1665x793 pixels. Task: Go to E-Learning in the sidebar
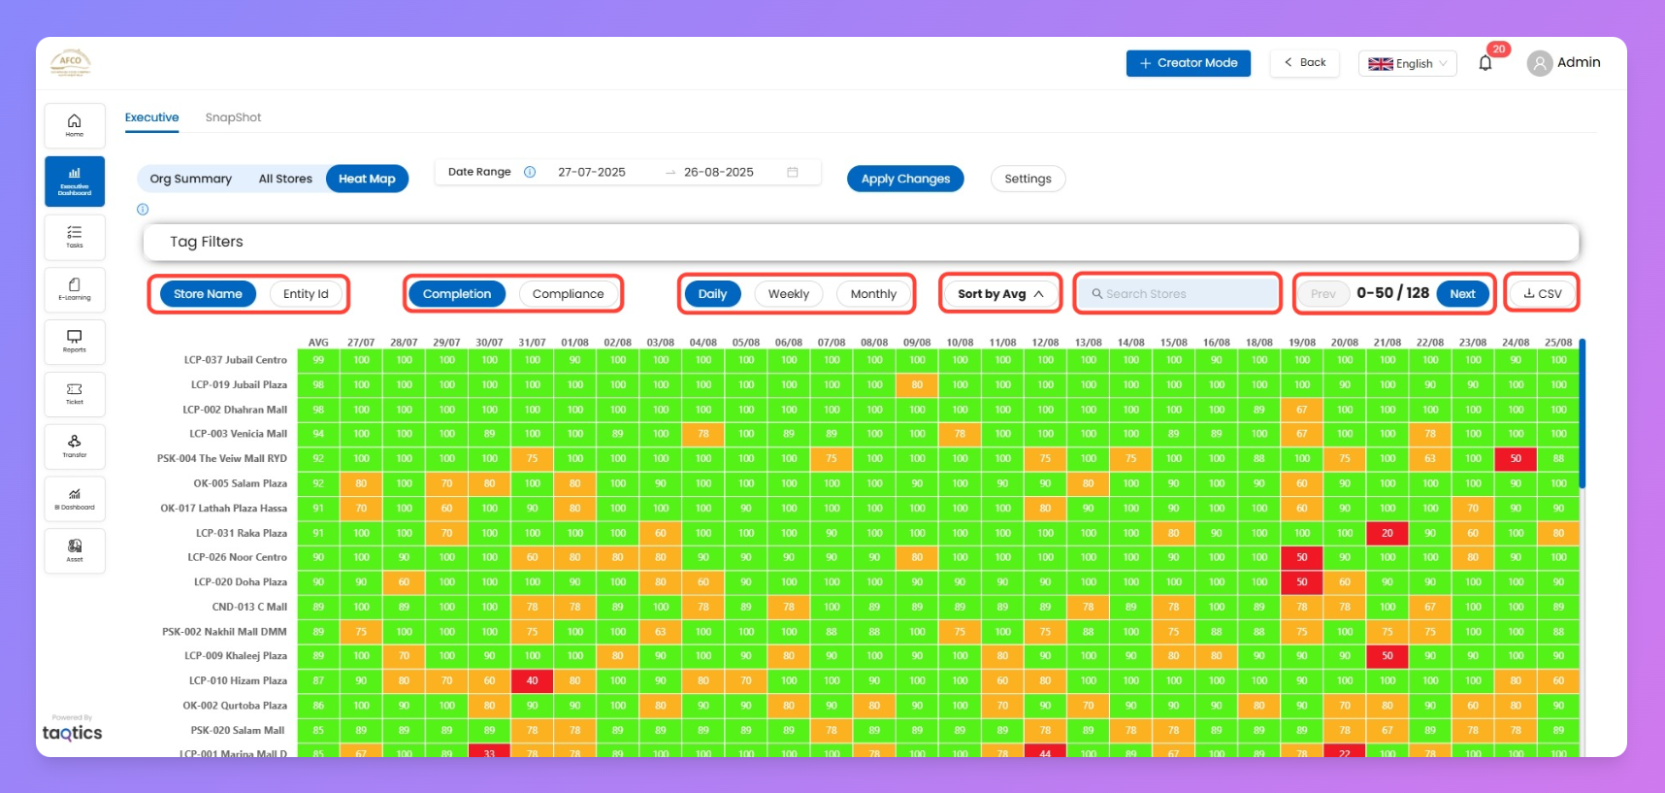pyautogui.click(x=75, y=289)
